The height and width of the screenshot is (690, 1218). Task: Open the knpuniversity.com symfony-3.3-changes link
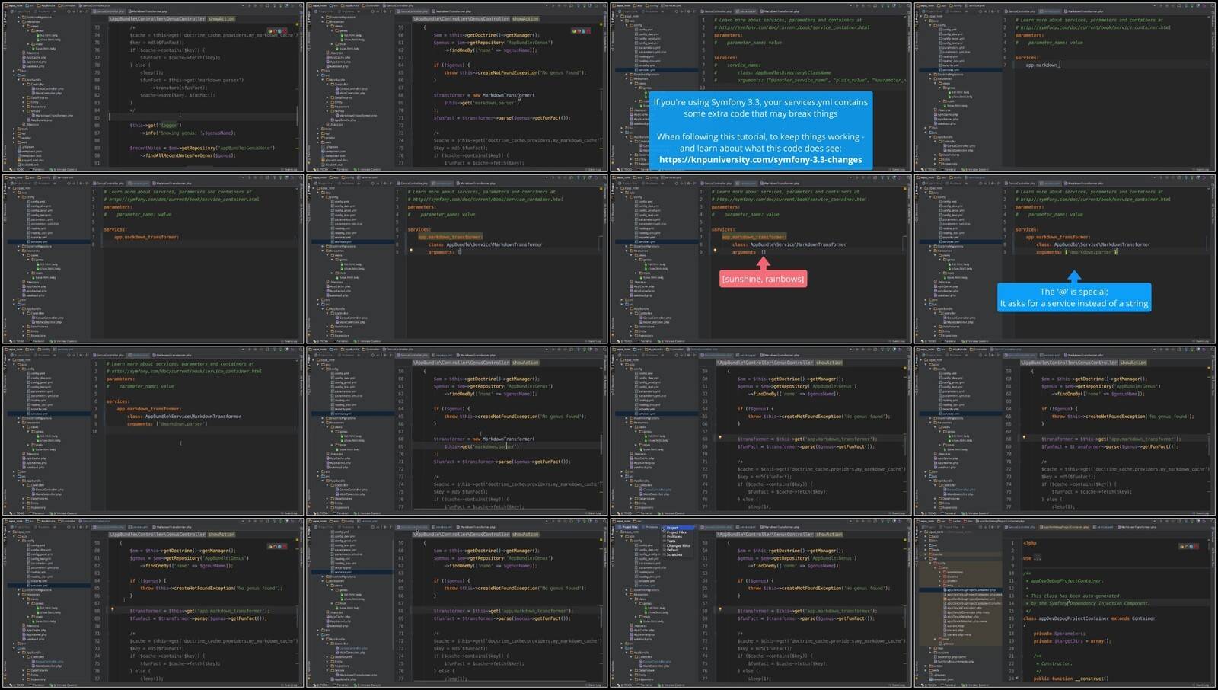click(x=760, y=160)
